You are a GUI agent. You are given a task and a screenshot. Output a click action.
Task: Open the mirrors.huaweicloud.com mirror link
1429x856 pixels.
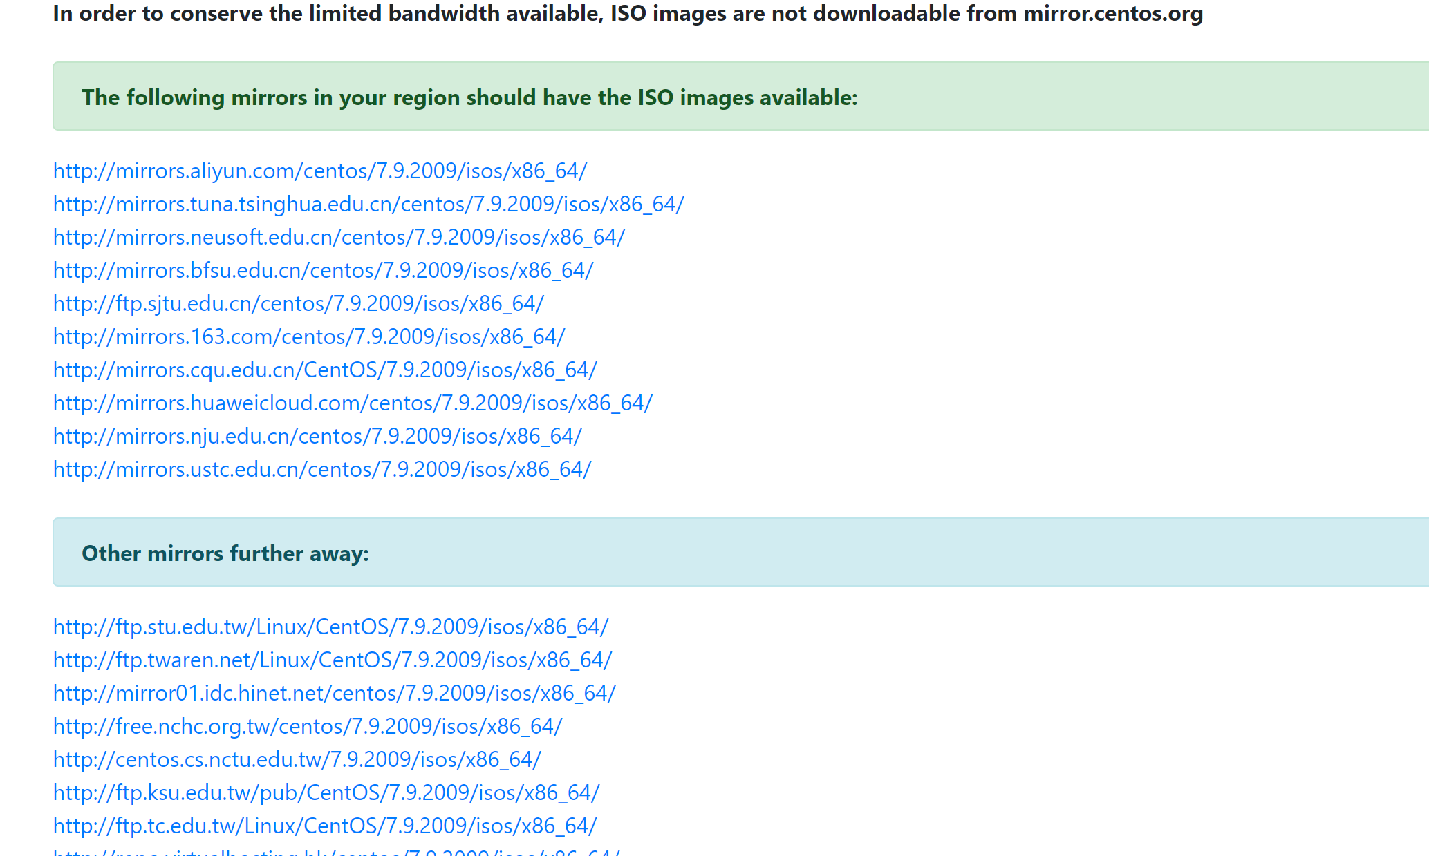353,403
